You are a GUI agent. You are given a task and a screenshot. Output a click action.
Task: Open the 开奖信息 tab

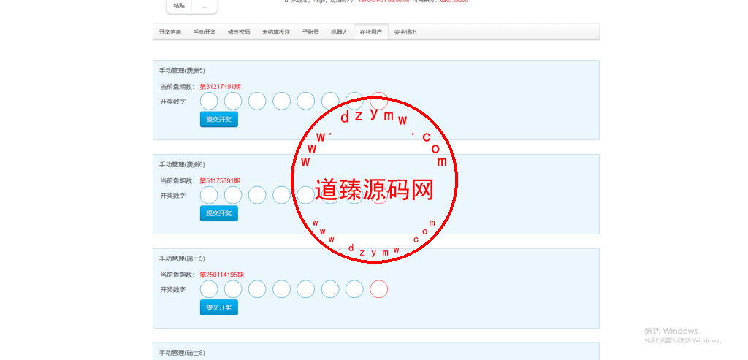(x=169, y=32)
